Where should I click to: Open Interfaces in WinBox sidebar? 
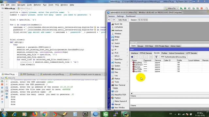click(x=118, y=30)
